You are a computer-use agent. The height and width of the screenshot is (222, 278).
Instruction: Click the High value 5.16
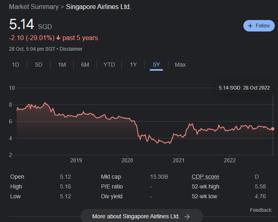[65, 186]
